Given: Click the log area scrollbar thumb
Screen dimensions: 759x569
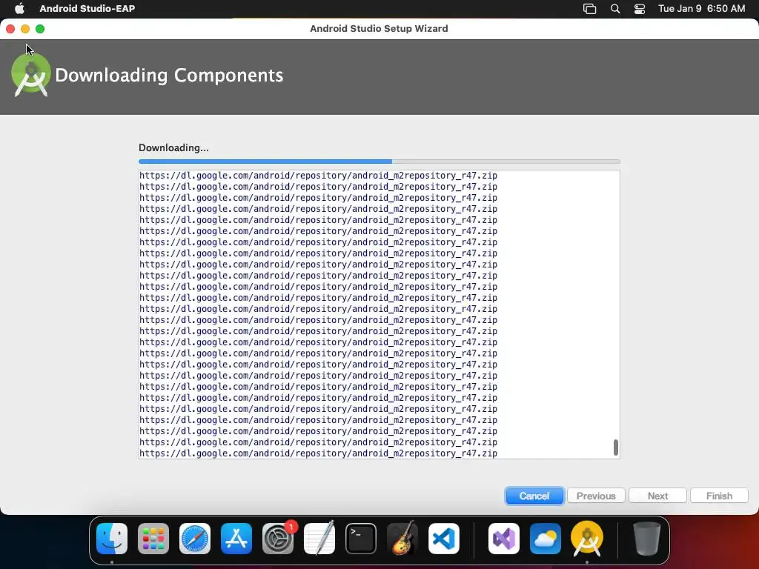Looking at the screenshot, I should [x=616, y=447].
